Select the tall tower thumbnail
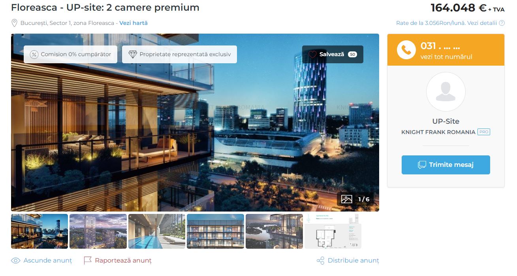 tap(98, 231)
